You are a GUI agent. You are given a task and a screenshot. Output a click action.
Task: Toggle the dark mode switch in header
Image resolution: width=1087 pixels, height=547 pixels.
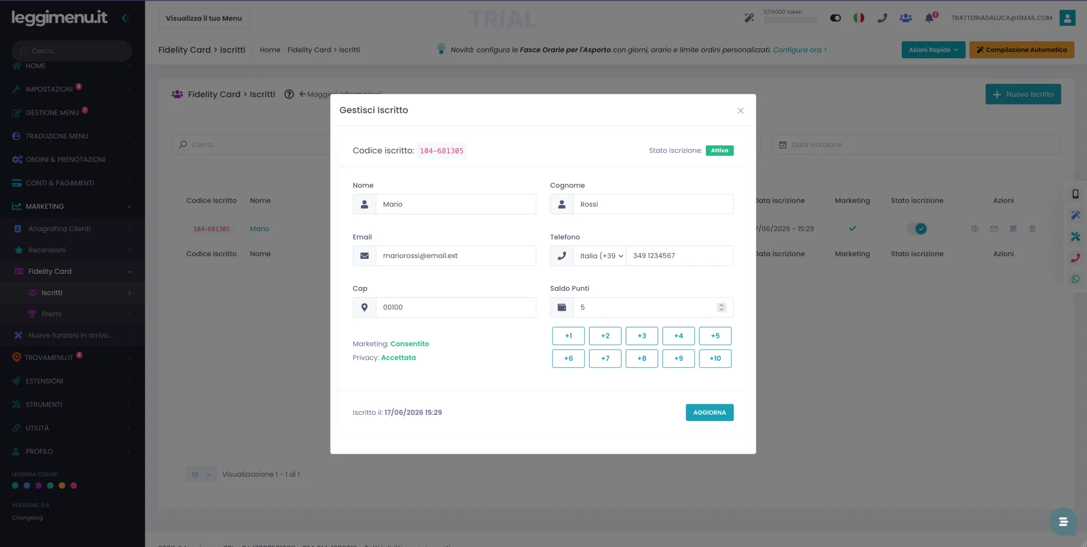(x=835, y=18)
